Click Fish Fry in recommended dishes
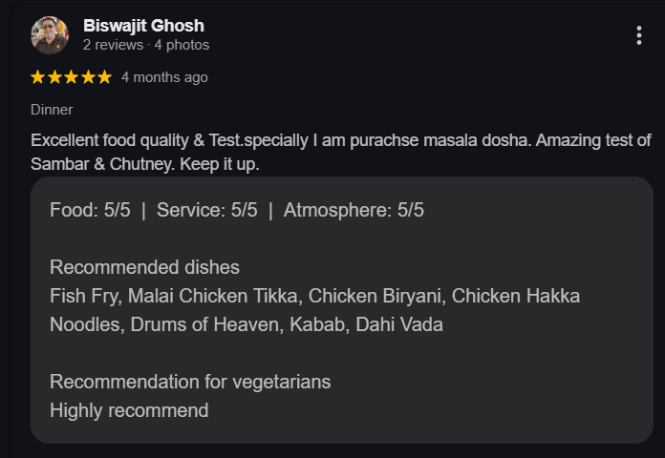The height and width of the screenshot is (458, 665). [84, 296]
